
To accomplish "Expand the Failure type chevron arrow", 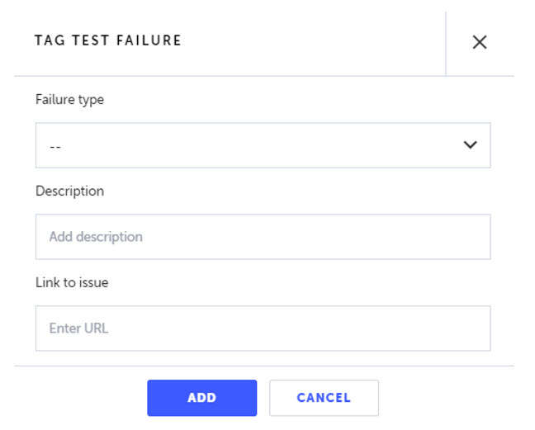I will tap(470, 145).
